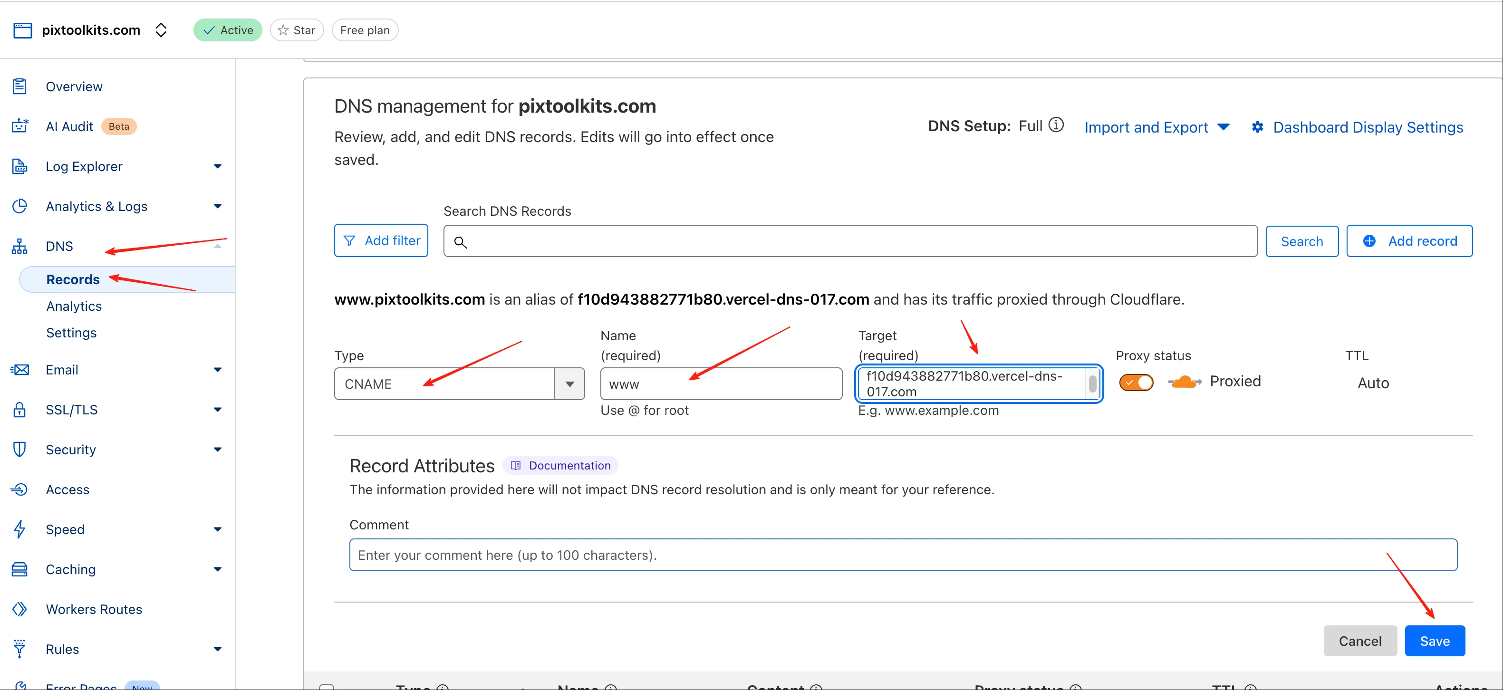Image resolution: width=1503 pixels, height=690 pixels.
Task: Expand the SSL/TLS menu arrow
Action: (218, 410)
